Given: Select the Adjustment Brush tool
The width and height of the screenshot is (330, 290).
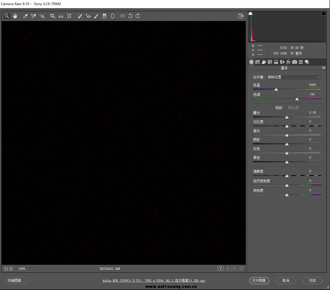Looking at the screenshot, I should [96, 16].
